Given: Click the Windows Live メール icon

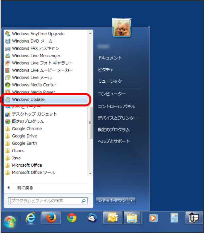Looking at the screenshot, I should [7, 78].
